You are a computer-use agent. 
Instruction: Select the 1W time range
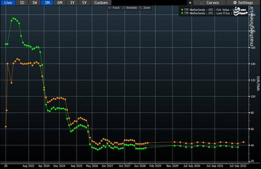(35, 3)
